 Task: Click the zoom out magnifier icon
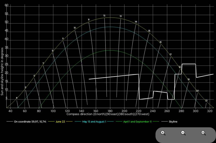click(x=183, y=133)
